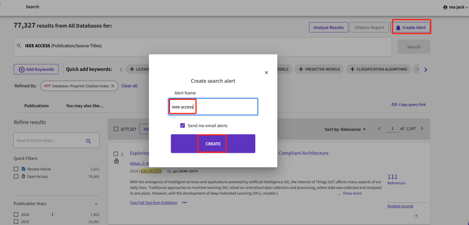Click the Alert Name input field
This screenshot has width=469, height=225.
pos(213,107)
